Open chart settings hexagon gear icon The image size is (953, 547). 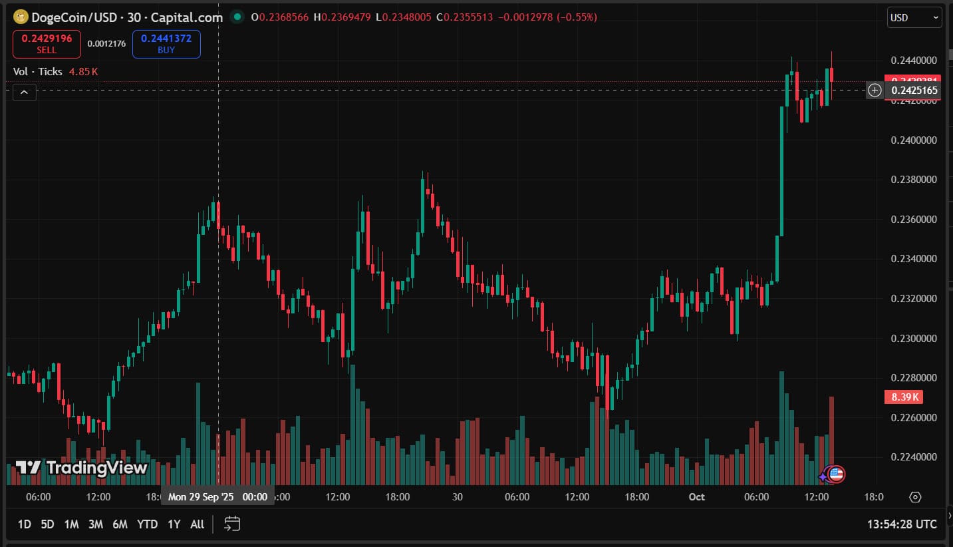coord(915,497)
